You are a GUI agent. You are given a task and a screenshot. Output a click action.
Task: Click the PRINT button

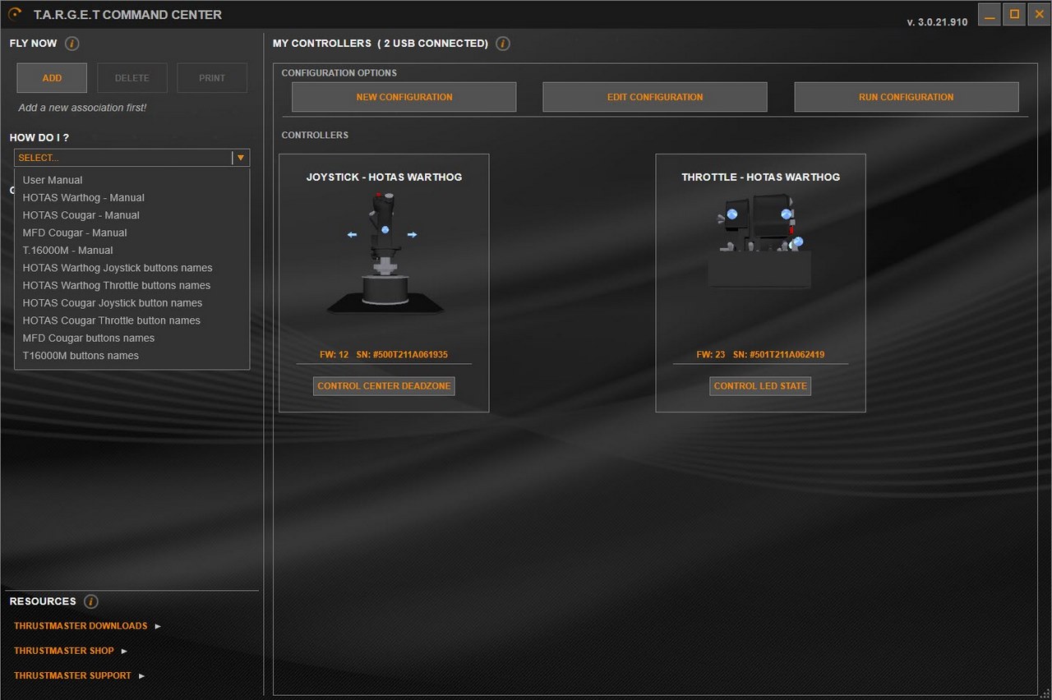[x=212, y=78]
